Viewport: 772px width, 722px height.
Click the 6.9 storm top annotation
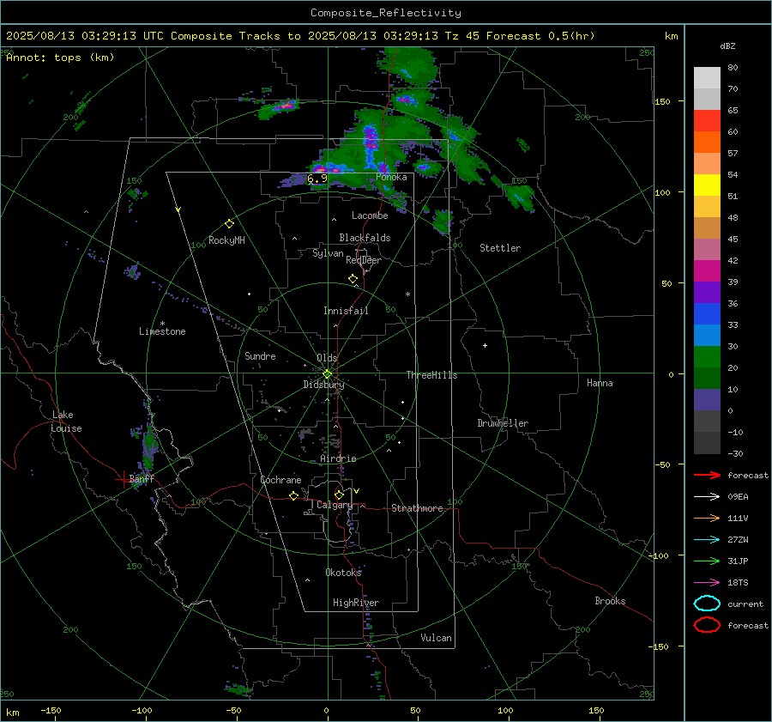[x=317, y=179]
